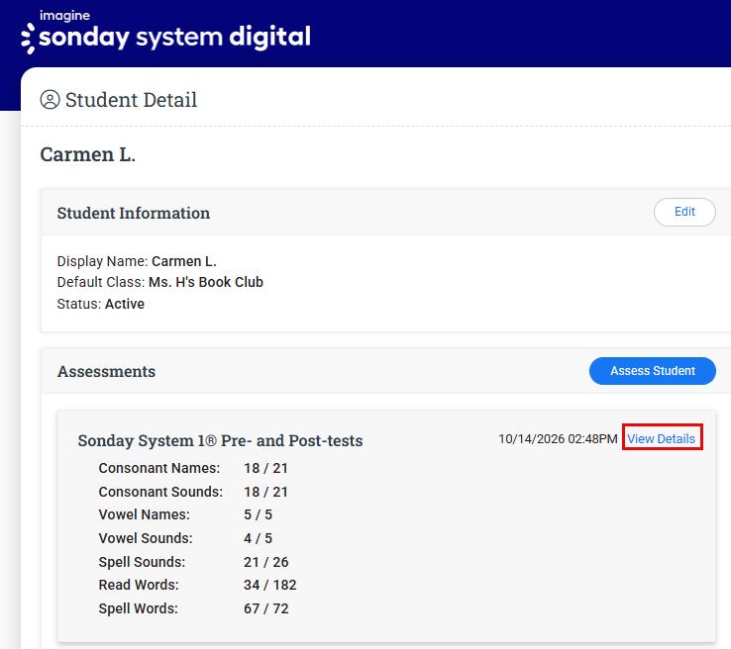The image size is (731, 649).
Task: Click the Student Information section title
Action: (x=134, y=214)
